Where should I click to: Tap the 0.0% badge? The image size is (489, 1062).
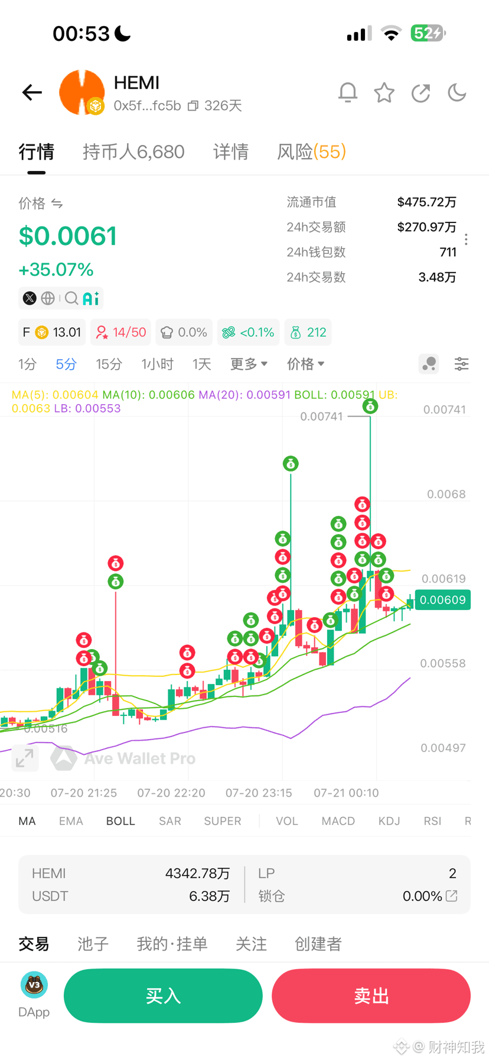click(x=184, y=333)
